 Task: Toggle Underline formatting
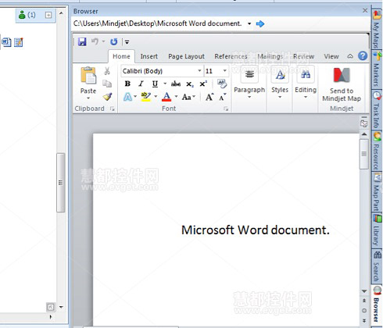pyautogui.click(x=155, y=84)
